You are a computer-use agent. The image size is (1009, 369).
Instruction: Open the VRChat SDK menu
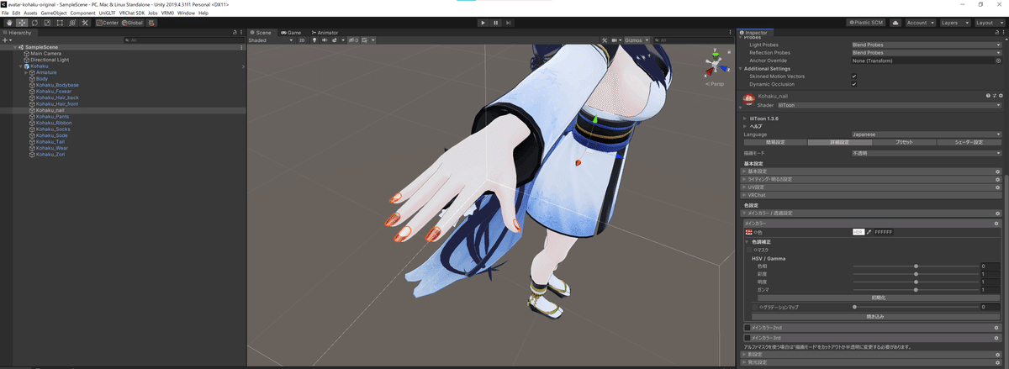click(133, 13)
